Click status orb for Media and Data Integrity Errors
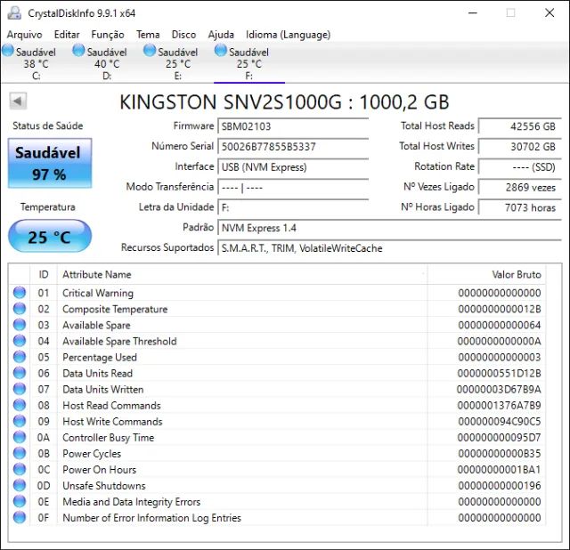 pyautogui.click(x=20, y=501)
